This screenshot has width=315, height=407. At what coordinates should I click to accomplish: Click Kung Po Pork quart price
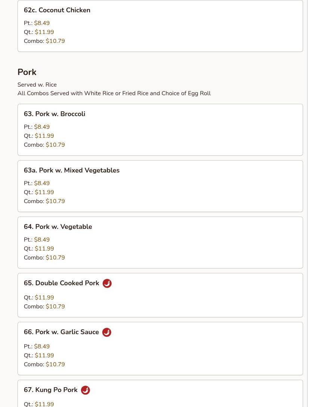44,404
